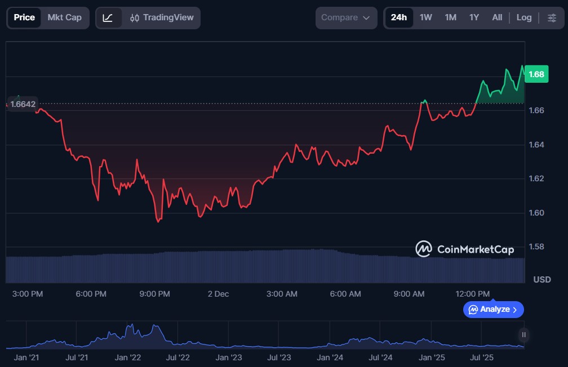This screenshot has width=568, height=367.
Task: Expand the Analyze chevron arrow
Action: [x=515, y=310]
